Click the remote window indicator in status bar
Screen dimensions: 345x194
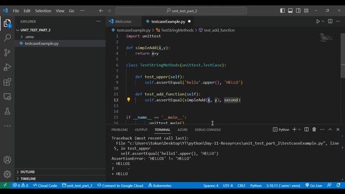tap(5, 185)
